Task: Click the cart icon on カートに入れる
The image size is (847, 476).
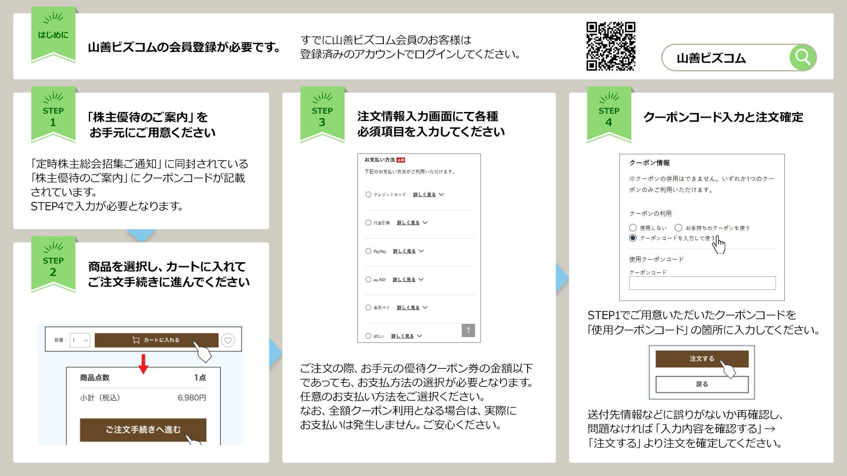Action: point(136,340)
